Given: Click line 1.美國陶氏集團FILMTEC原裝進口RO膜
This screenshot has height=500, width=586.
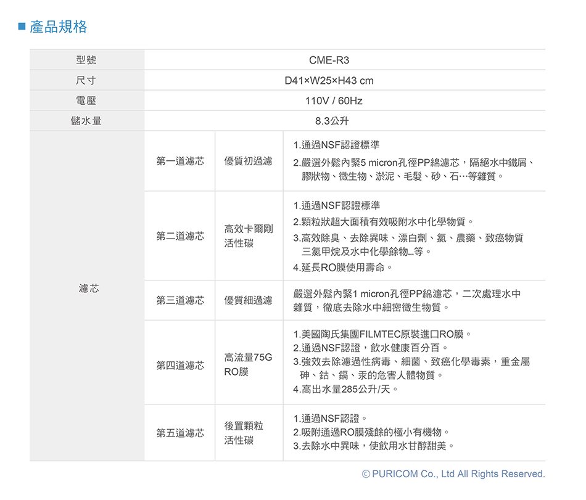Looking at the screenshot, I should (382, 334).
